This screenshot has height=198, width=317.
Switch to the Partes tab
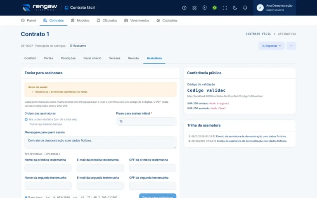click(x=49, y=58)
